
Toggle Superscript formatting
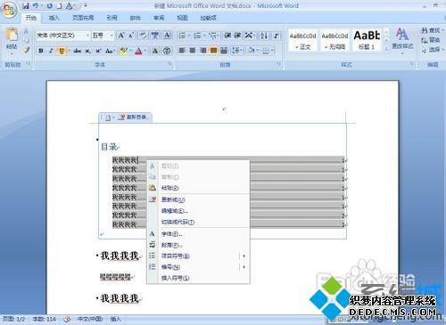coord(98,51)
